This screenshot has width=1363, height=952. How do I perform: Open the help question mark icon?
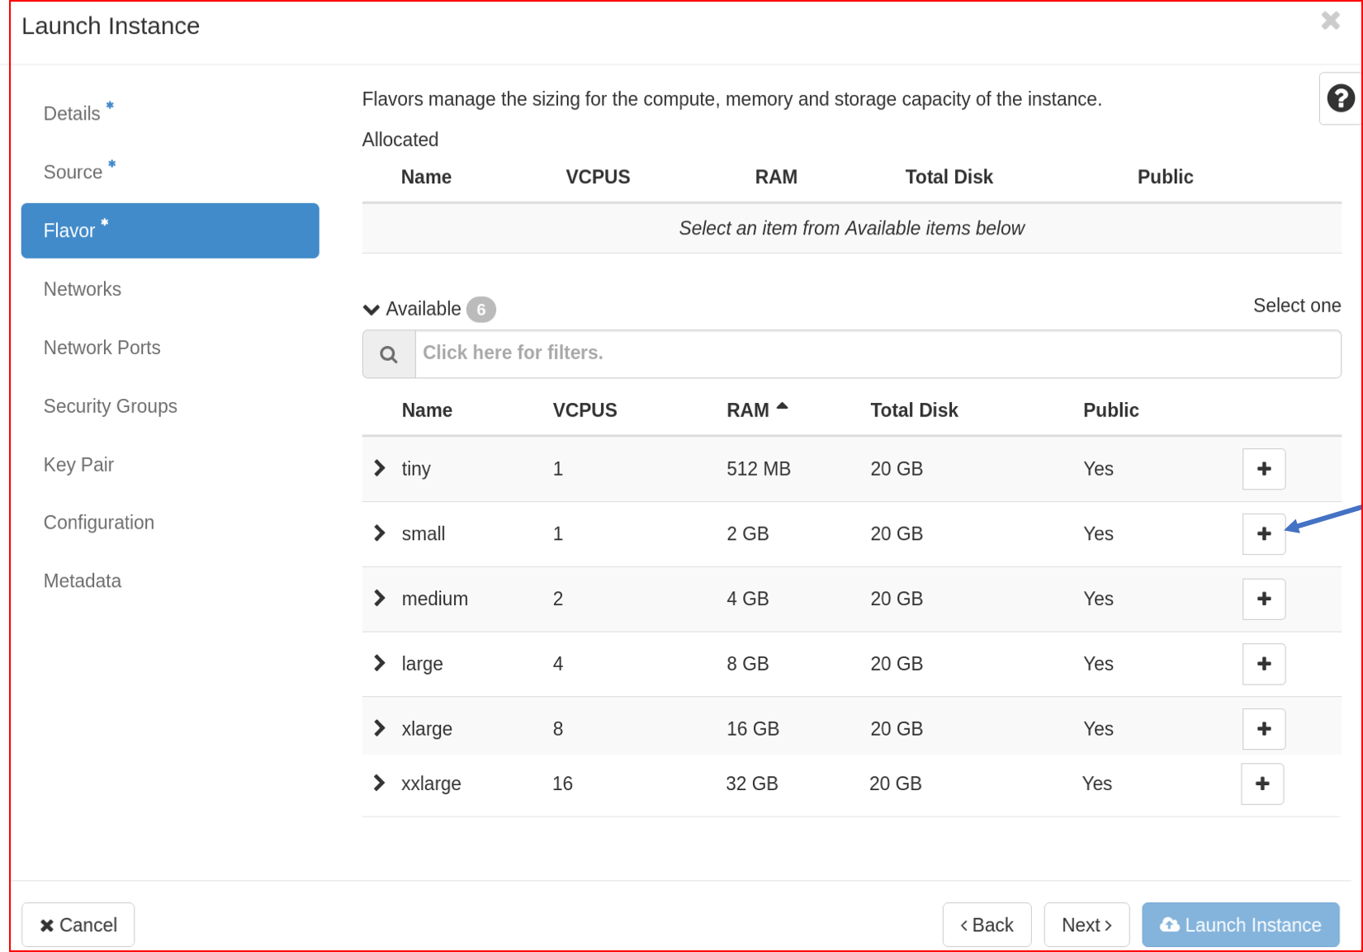pyautogui.click(x=1340, y=98)
